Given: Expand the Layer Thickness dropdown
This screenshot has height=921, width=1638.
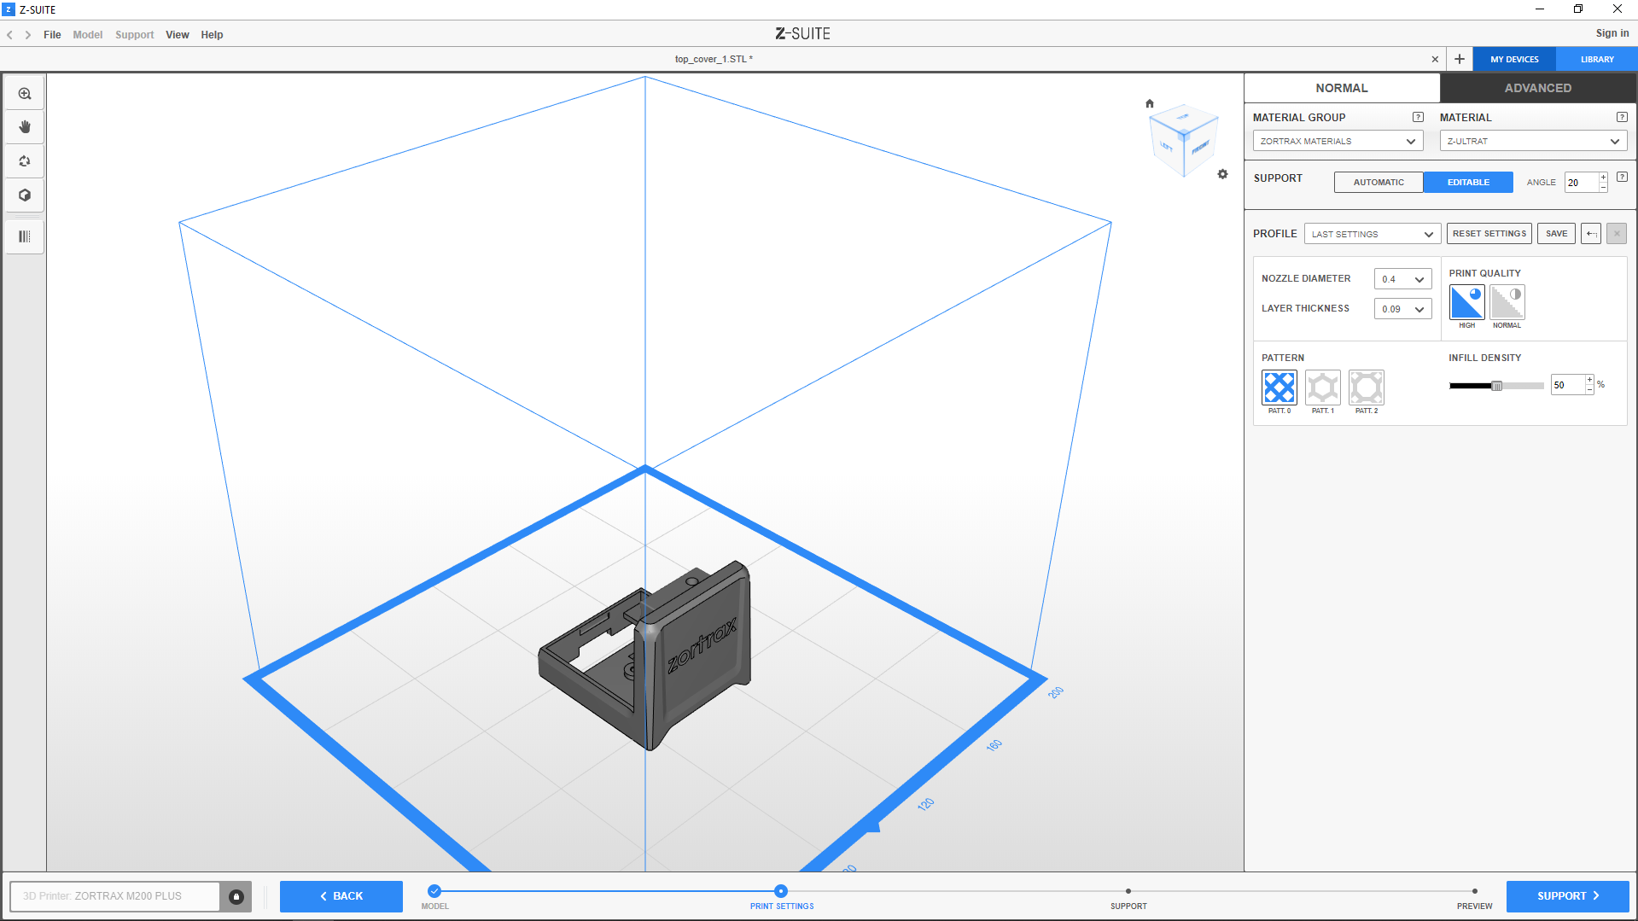Looking at the screenshot, I should 1402,309.
